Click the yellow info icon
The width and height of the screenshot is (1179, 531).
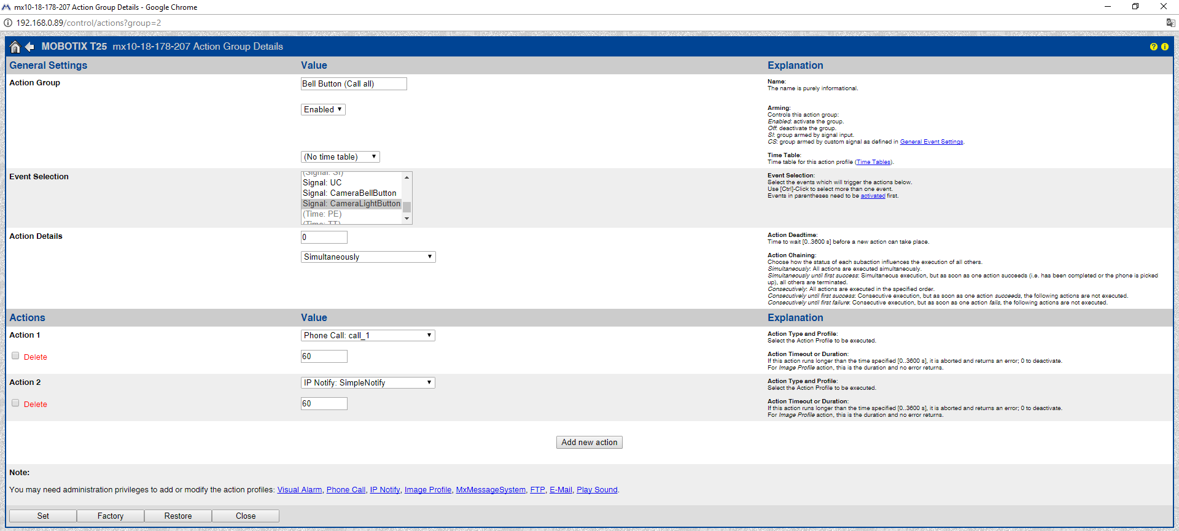pos(1165,47)
